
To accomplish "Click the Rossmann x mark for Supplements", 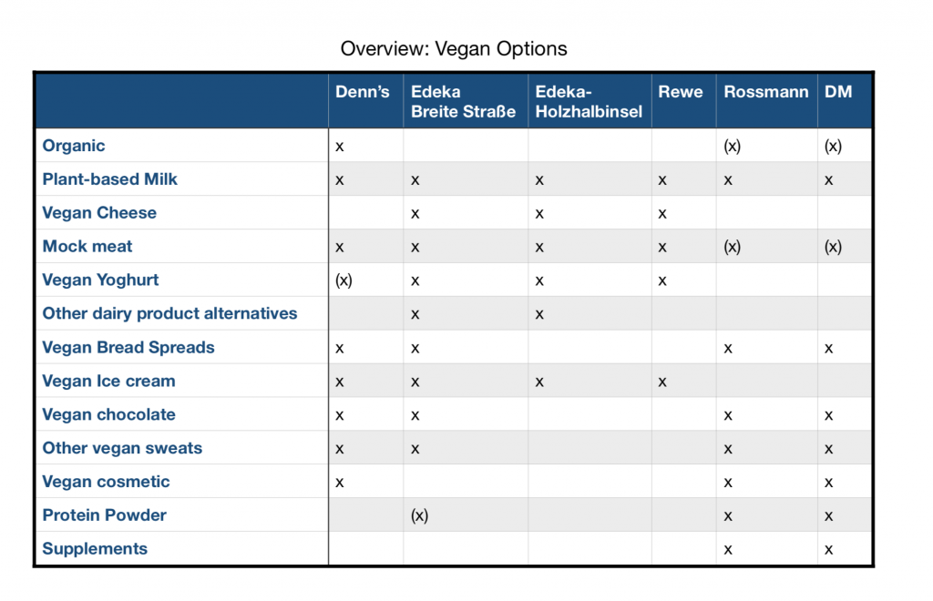I will tap(728, 550).
